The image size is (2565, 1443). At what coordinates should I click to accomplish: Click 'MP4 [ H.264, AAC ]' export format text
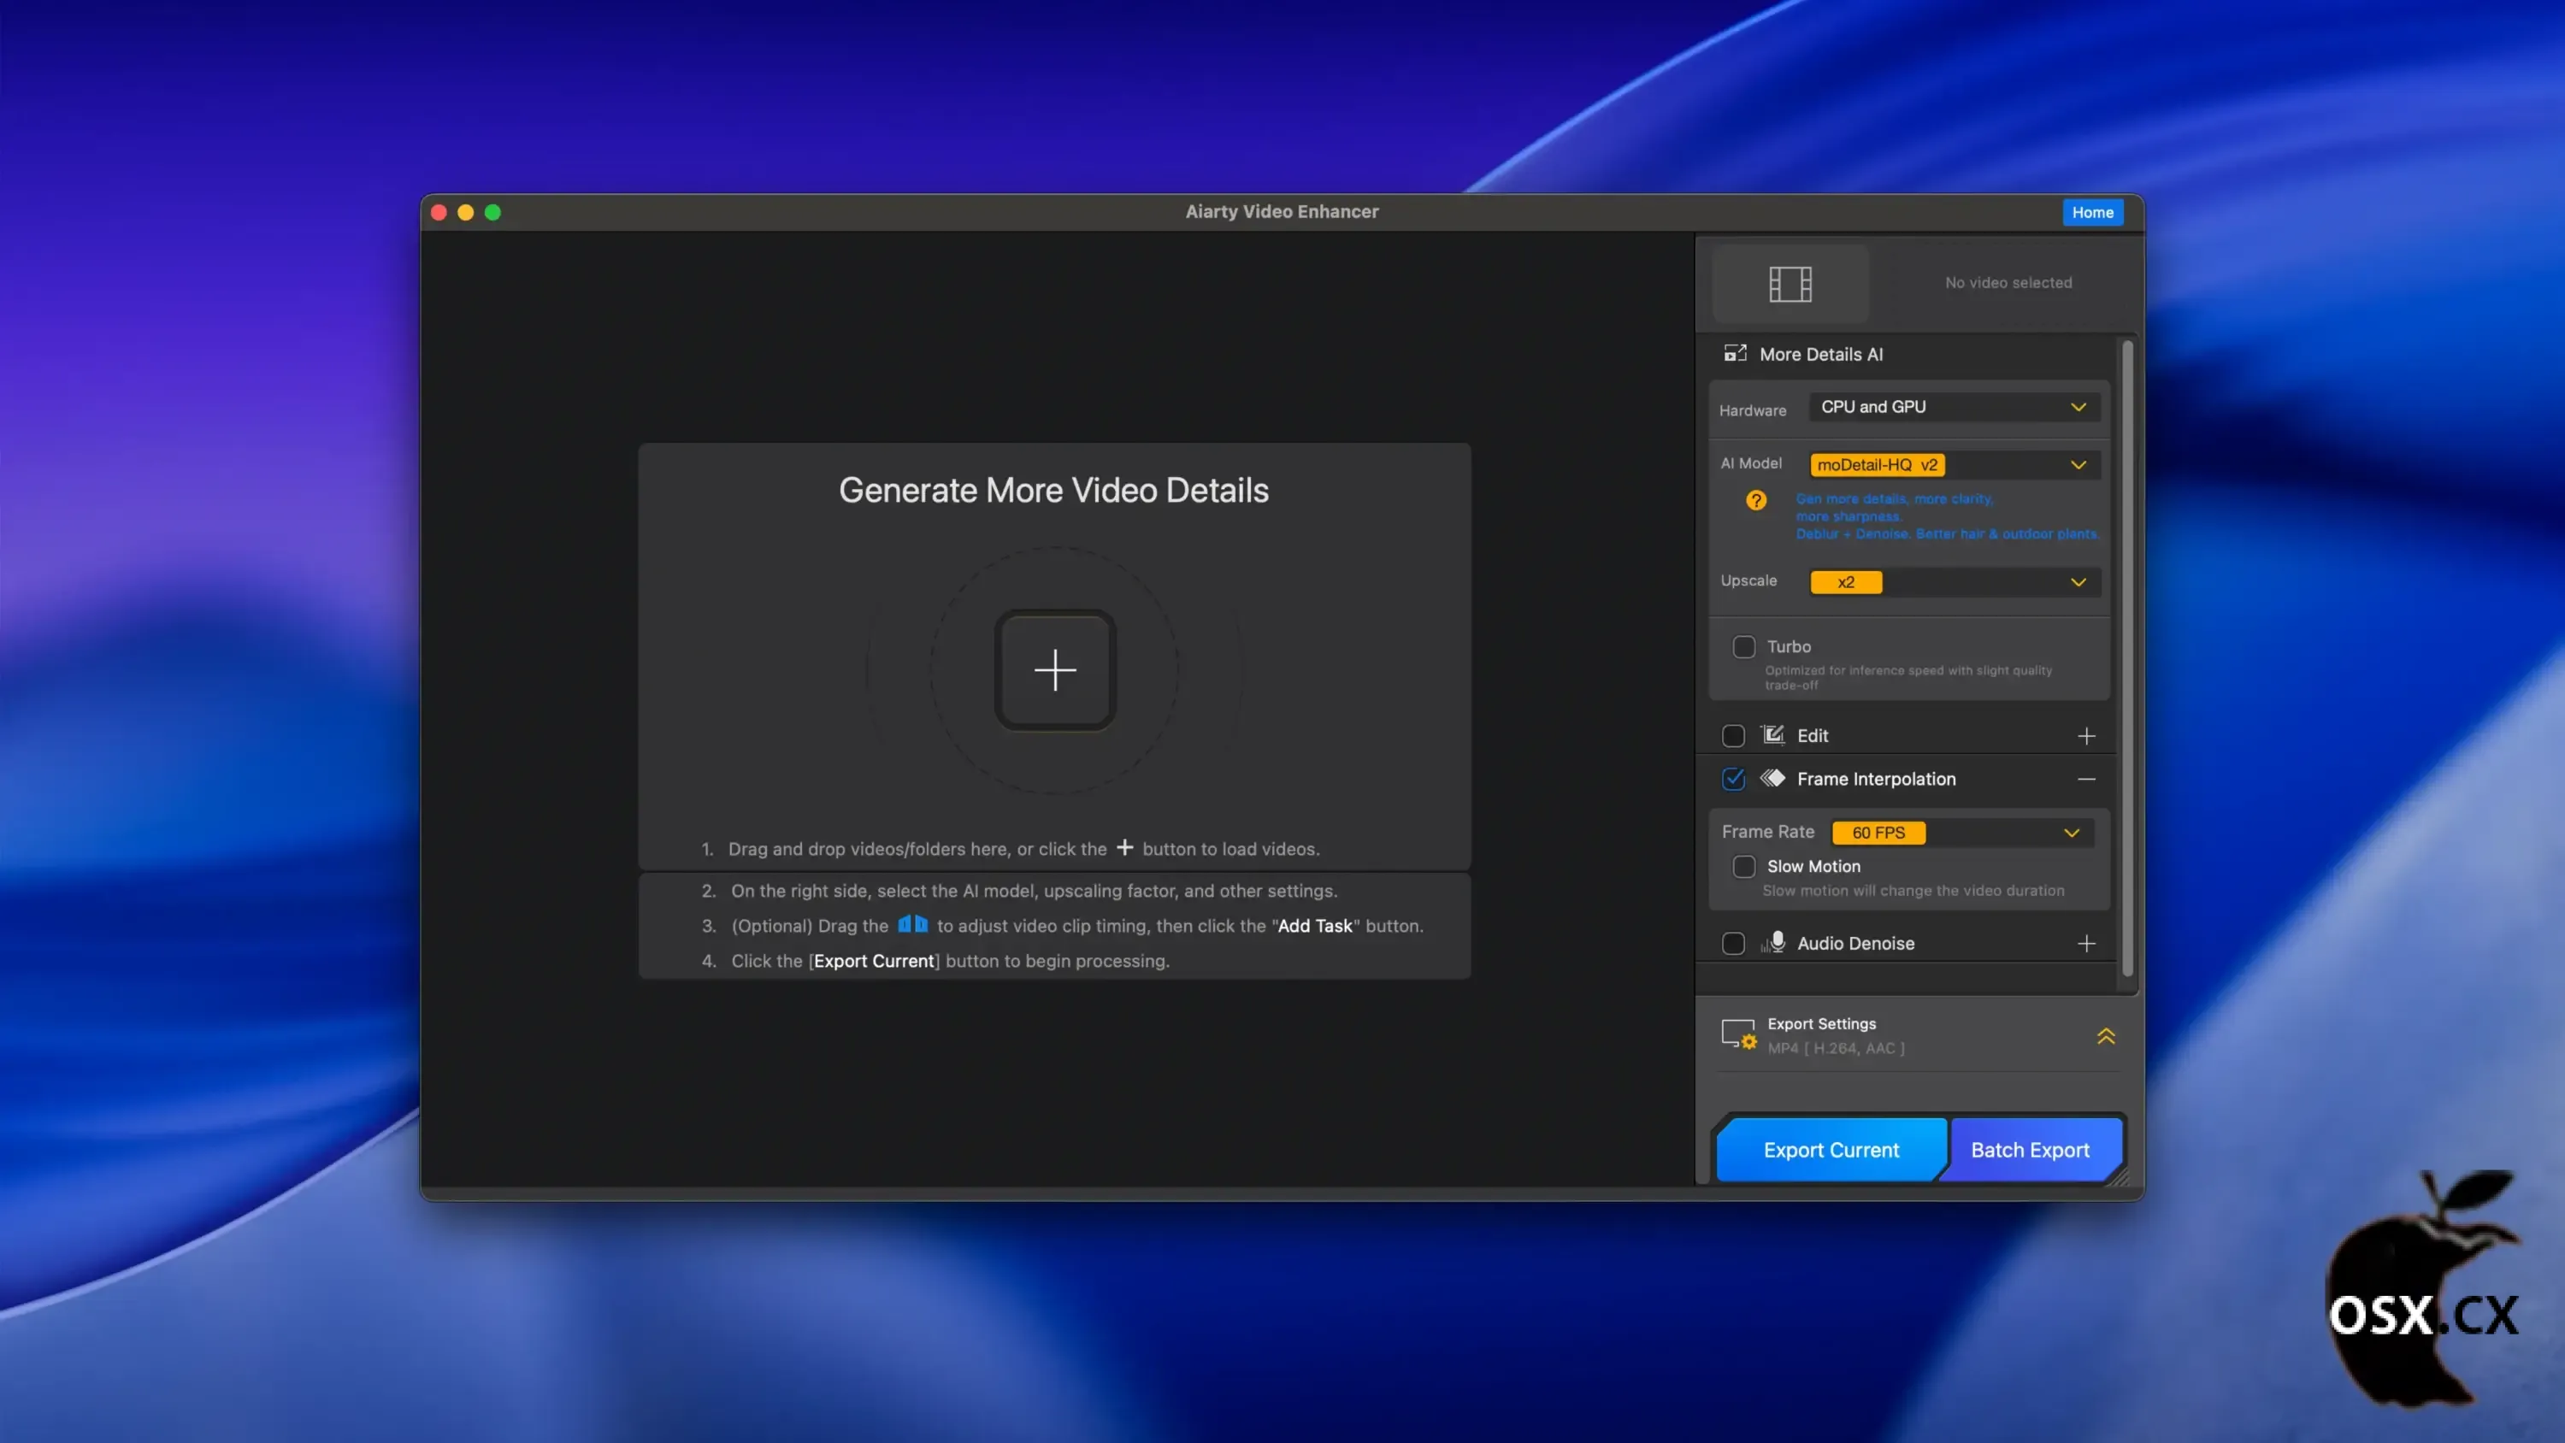tap(1837, 1048)
